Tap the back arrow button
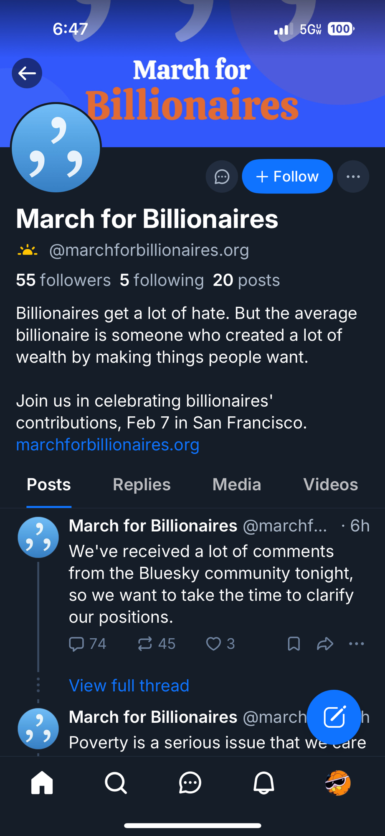 coord(27,74)
